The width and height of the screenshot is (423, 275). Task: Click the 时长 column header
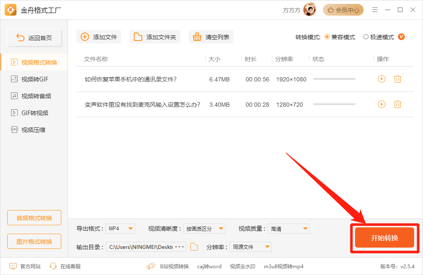coord(251,59)
